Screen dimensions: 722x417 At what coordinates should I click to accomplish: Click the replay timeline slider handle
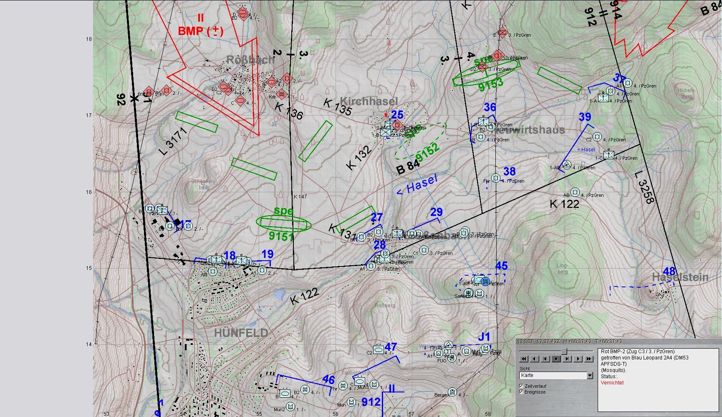(x=564, y=351)
